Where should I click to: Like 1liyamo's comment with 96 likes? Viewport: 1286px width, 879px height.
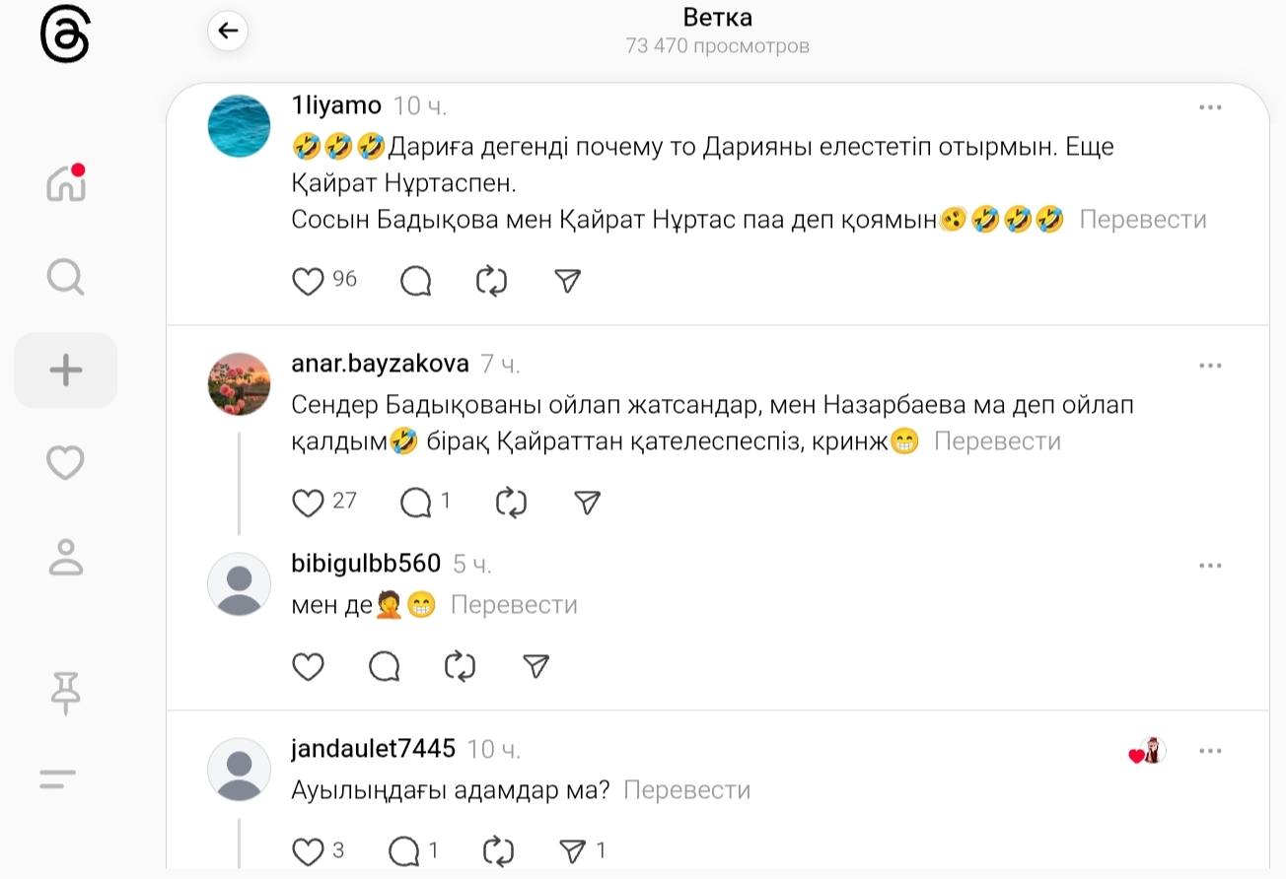click(309, 282)
